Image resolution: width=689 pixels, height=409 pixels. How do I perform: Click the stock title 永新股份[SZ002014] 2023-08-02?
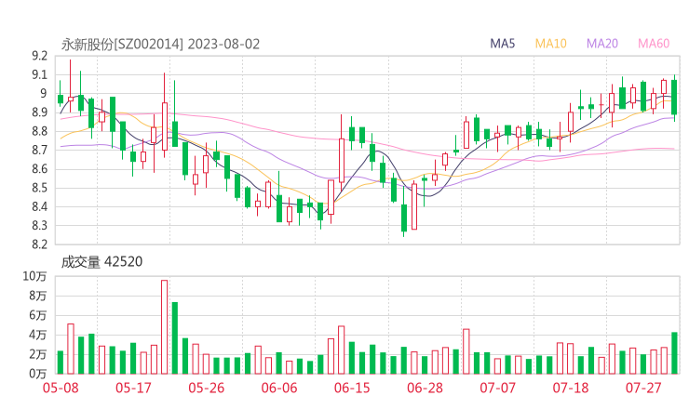[160, 45]
